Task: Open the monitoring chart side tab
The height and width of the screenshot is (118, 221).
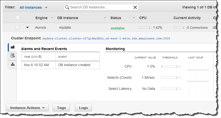Action: (x=13, y=47)
